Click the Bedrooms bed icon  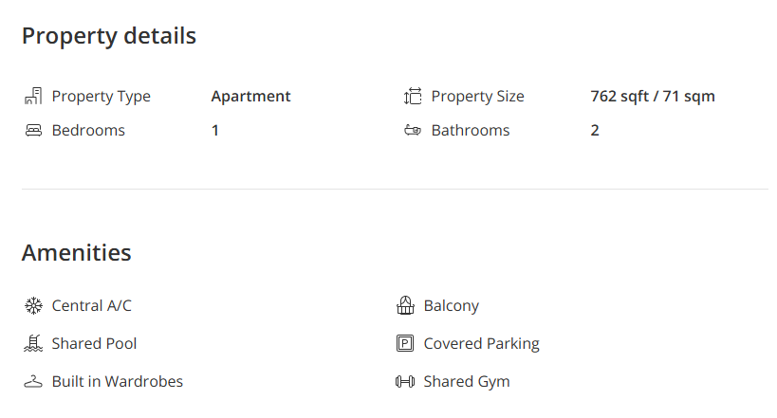(33, 130)
